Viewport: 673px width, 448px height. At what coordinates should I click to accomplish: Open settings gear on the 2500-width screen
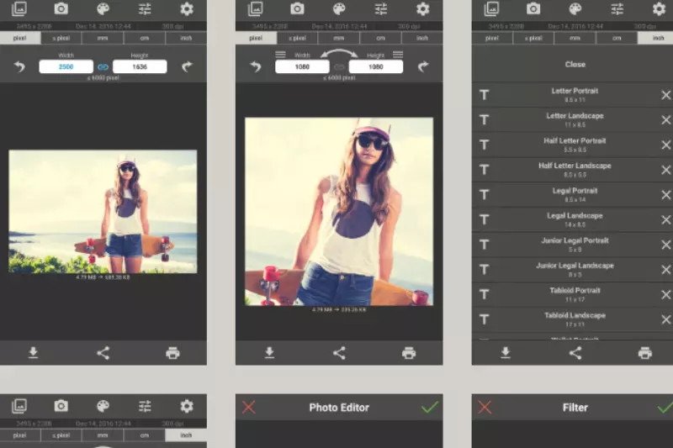point(187,9)
